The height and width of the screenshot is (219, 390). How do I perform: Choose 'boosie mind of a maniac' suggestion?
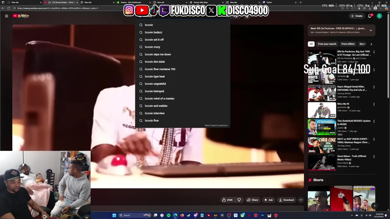tap(183, 99)
